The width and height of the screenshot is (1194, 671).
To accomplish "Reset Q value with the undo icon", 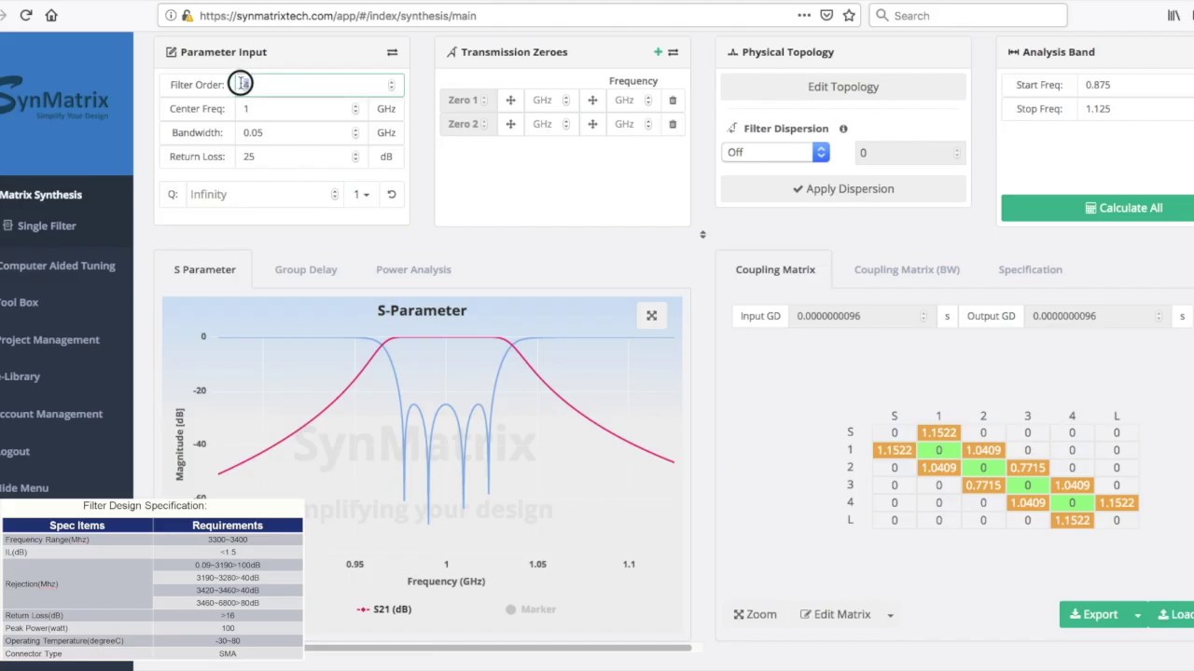I will pos(392,194).
